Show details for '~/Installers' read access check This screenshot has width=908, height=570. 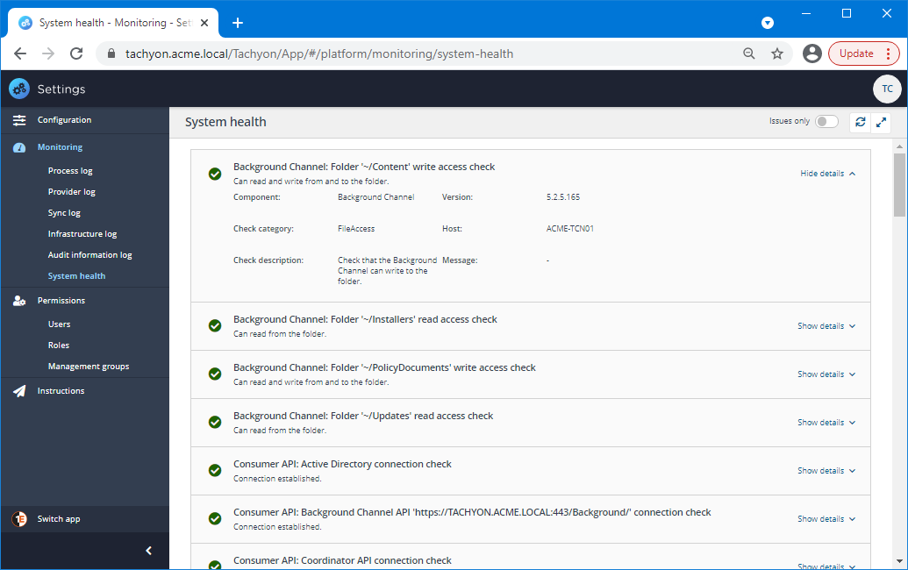[826, 326]
